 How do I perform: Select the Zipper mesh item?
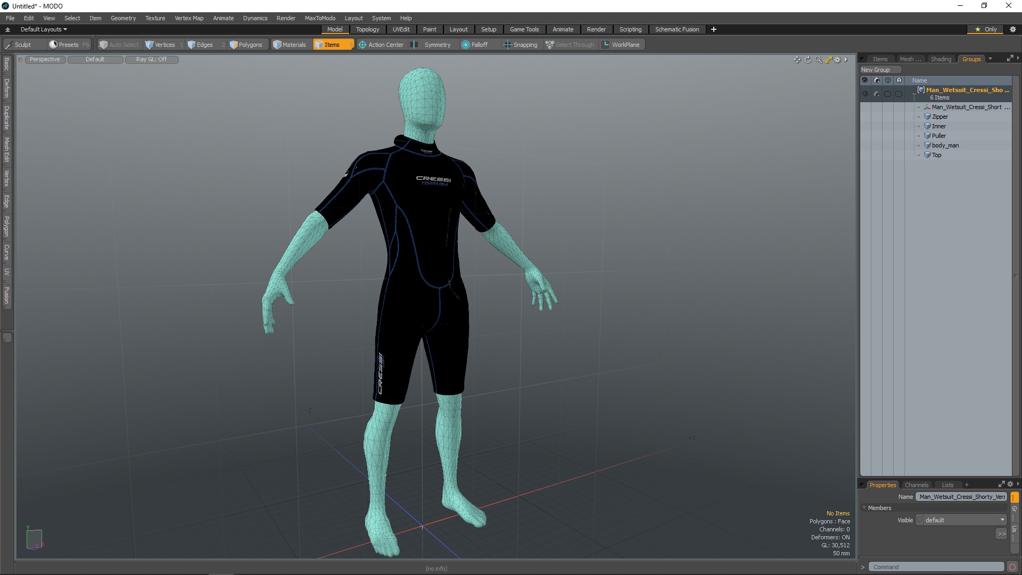tap(939, 117)
